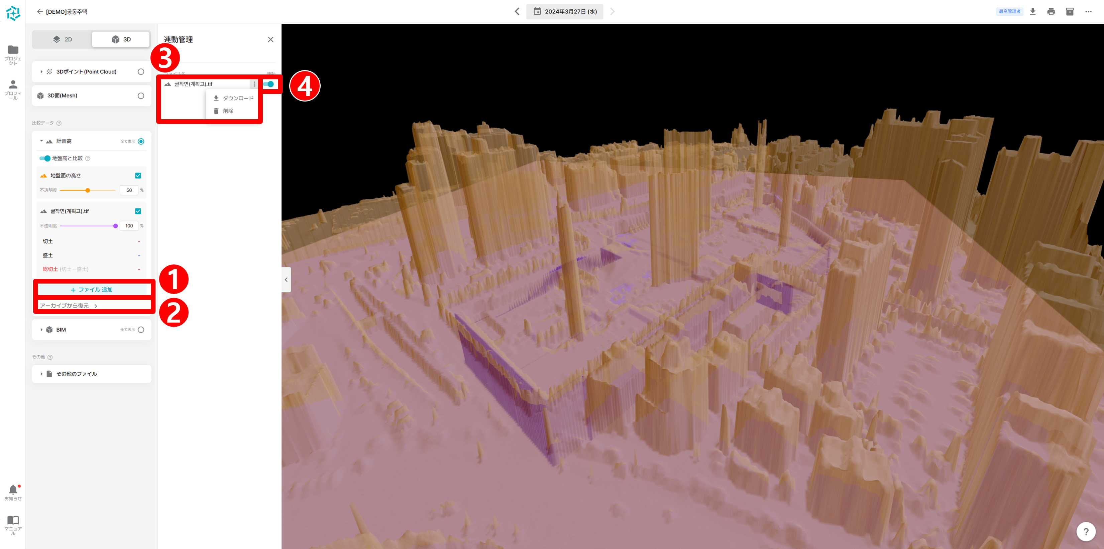Open the help question mark button

point(1086,531)
